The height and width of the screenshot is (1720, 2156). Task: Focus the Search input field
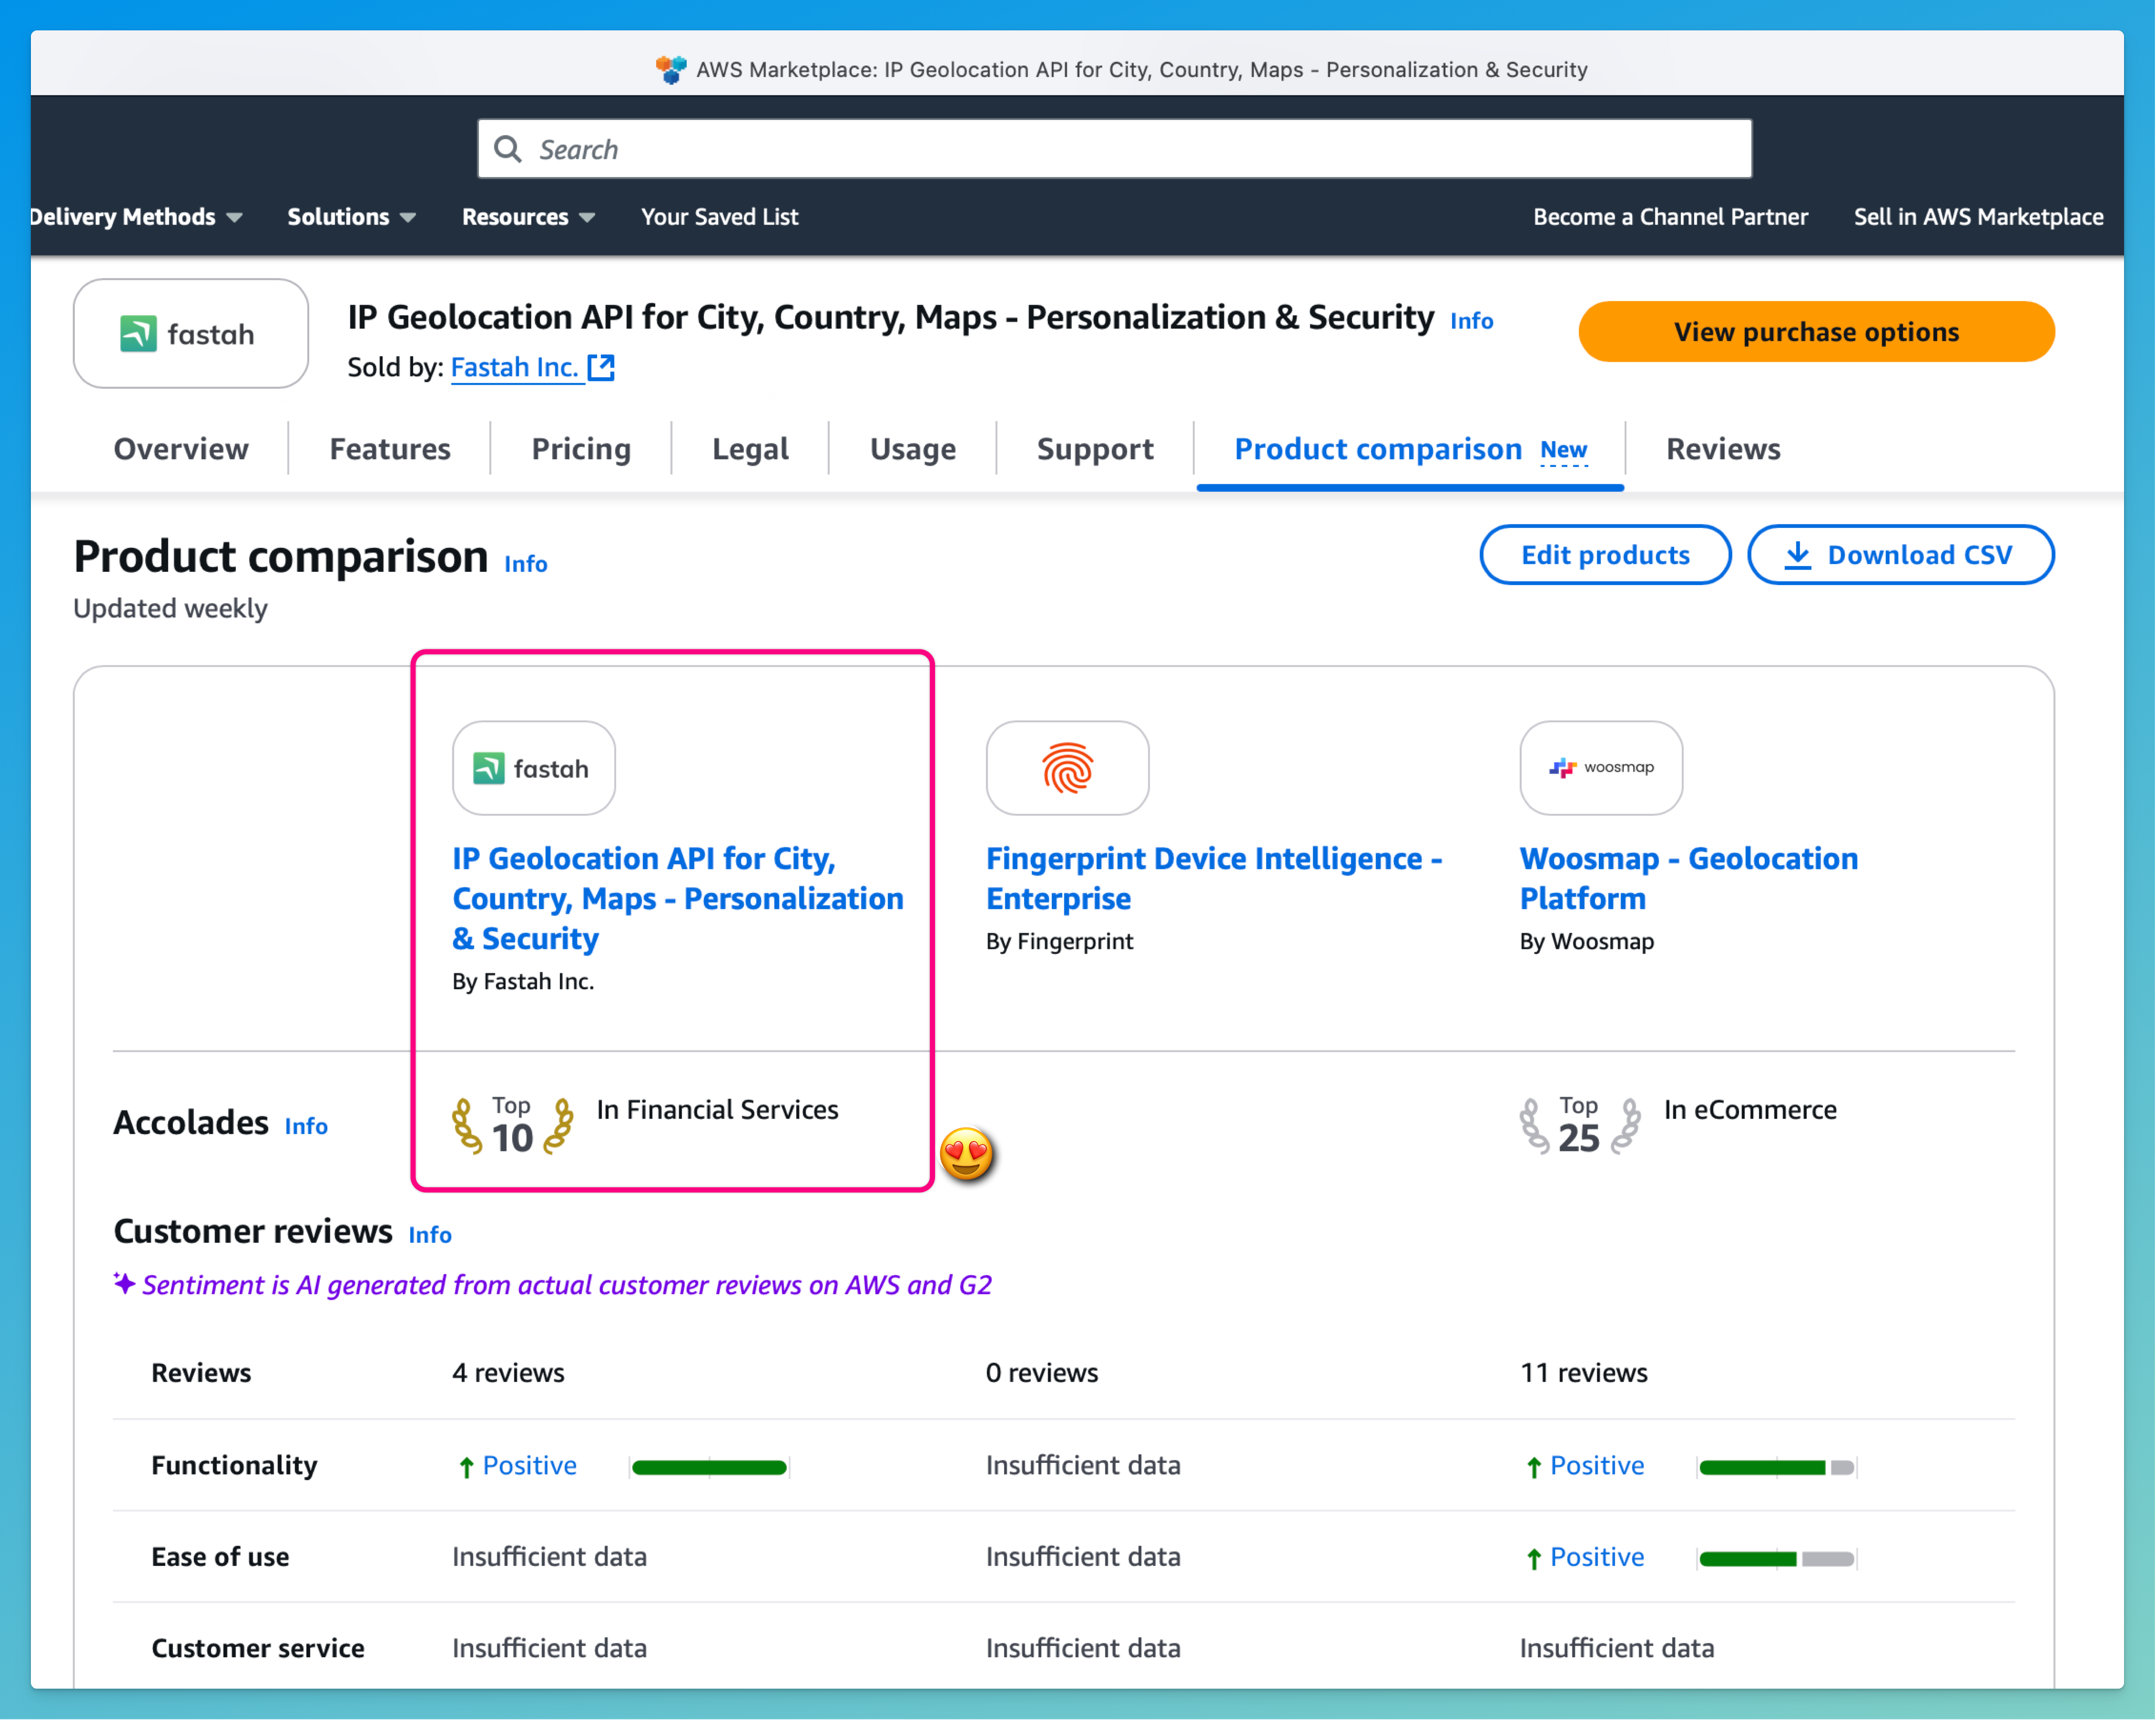pos(1114,149)
